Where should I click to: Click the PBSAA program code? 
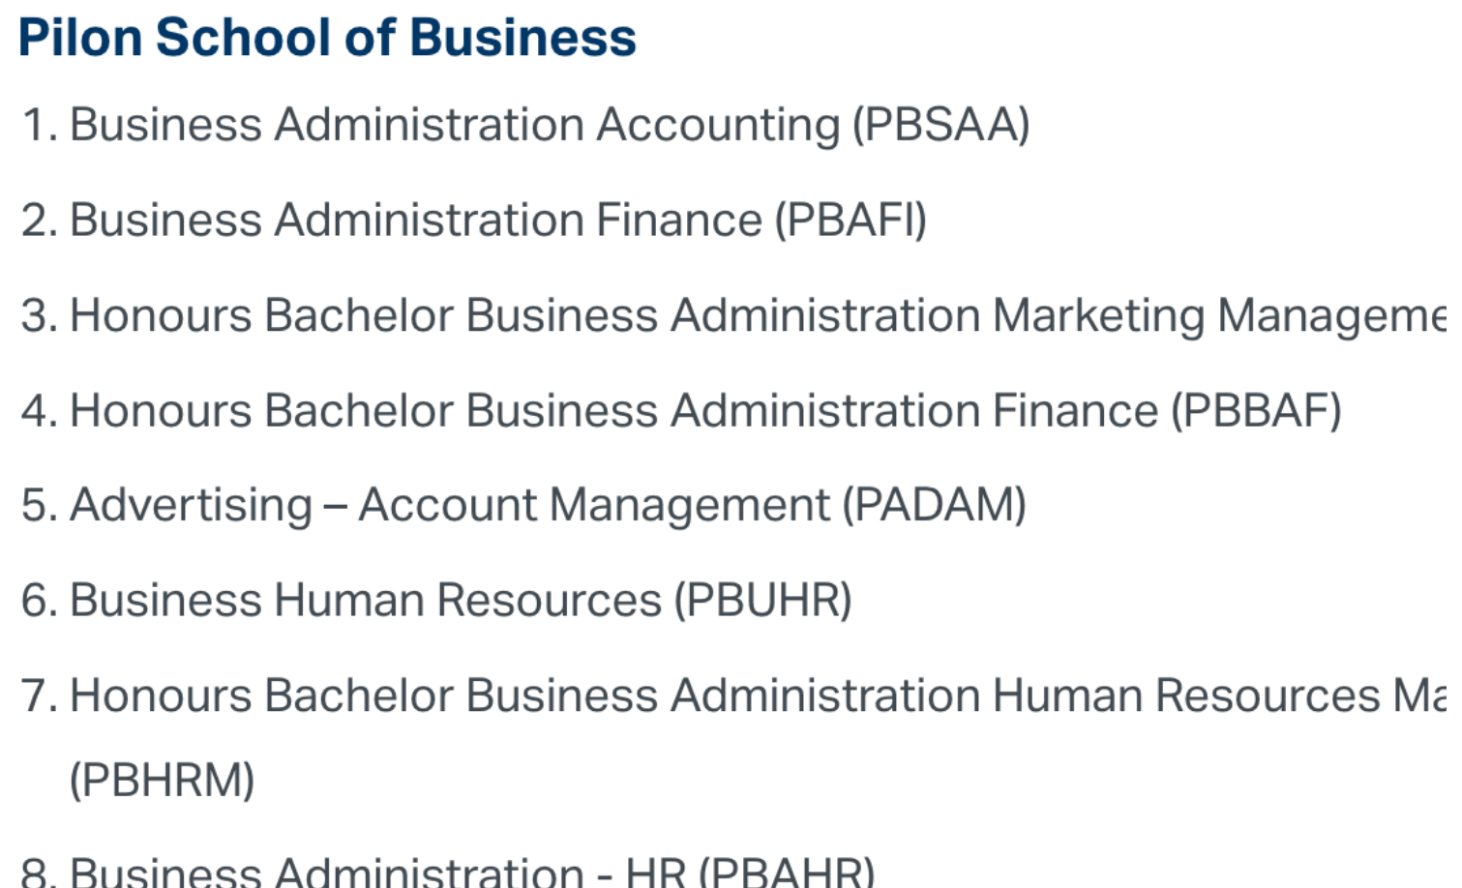pos(940,125)
